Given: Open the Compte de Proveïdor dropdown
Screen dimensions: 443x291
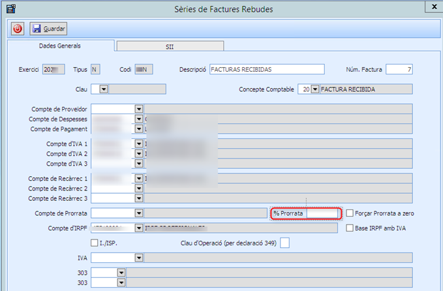Looking at the screenshot, I should point(139,108).
